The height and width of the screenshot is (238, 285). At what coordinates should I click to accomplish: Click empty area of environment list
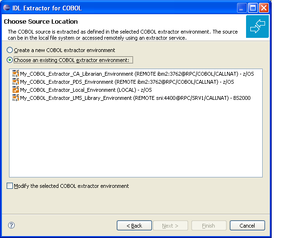pos(136,140)
